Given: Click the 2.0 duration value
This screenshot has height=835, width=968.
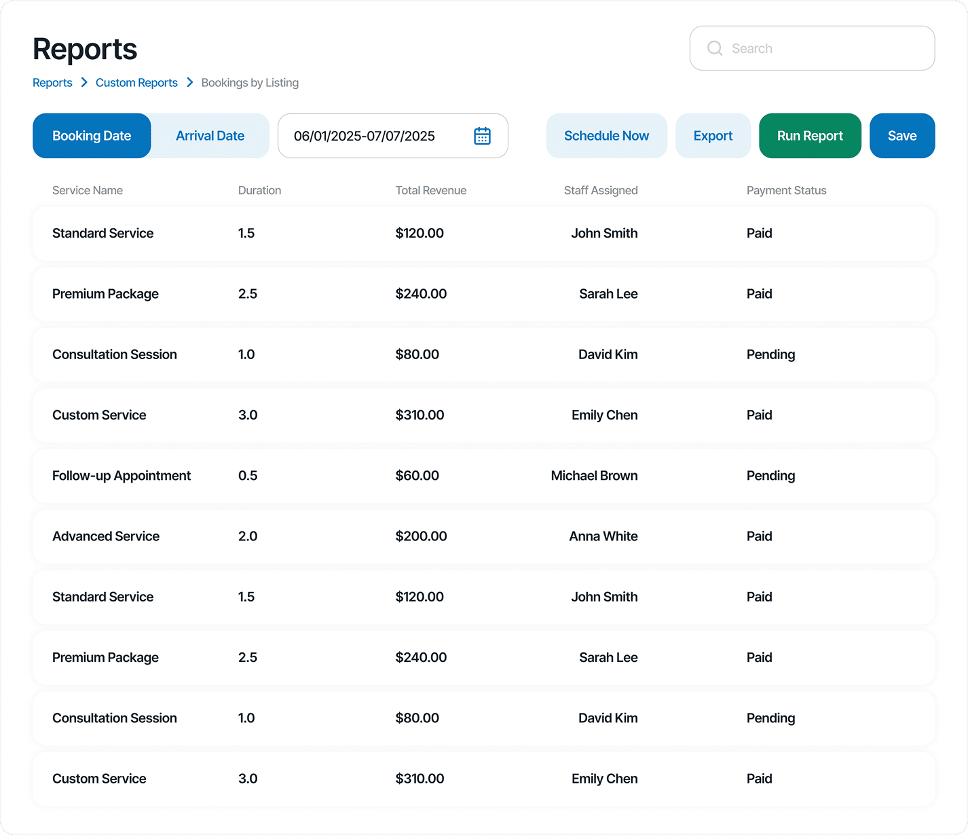Looking at the screenshot, I should coord(248,536).
